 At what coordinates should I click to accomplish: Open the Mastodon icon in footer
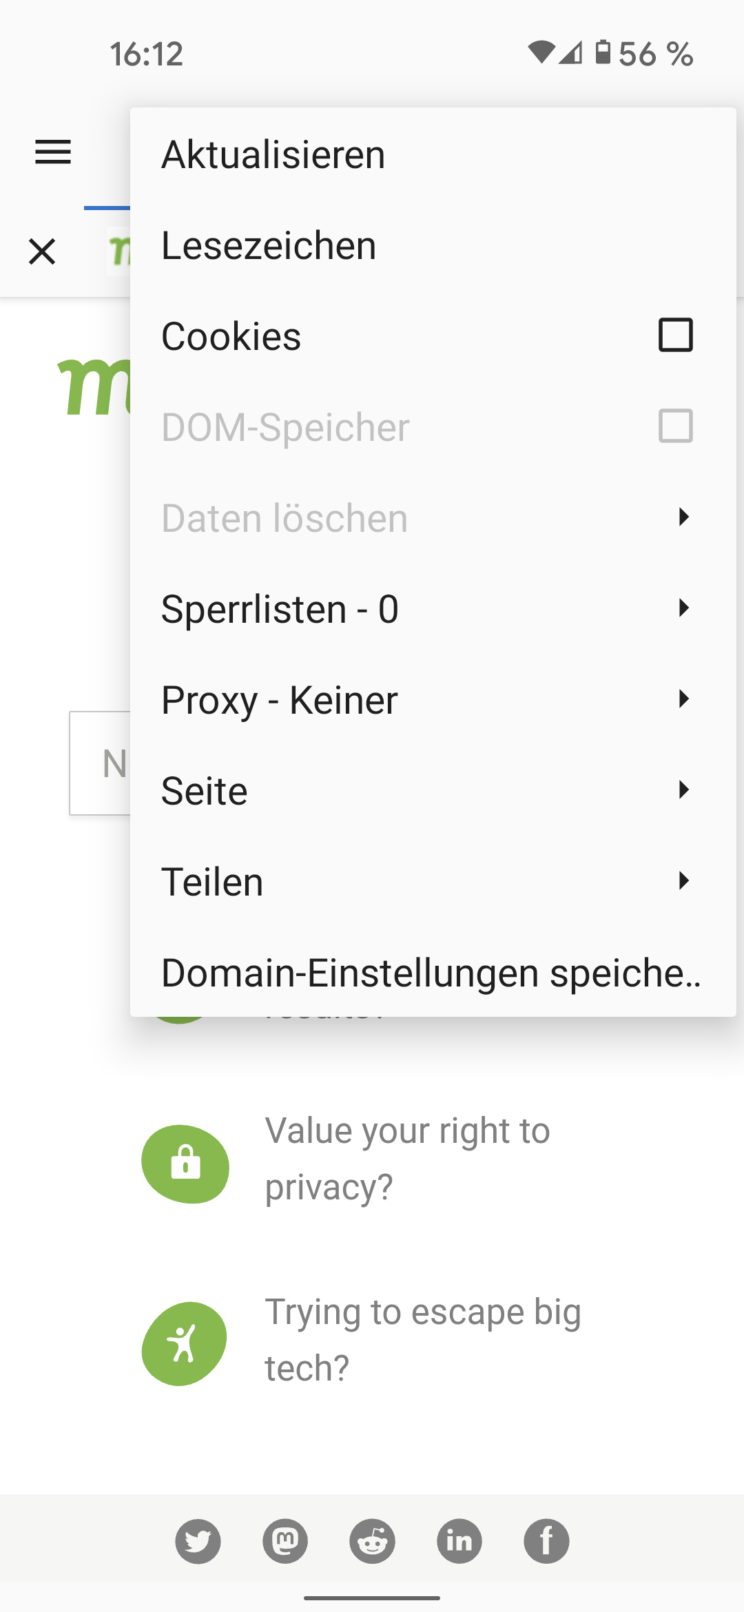click(x=285, y=1541)
